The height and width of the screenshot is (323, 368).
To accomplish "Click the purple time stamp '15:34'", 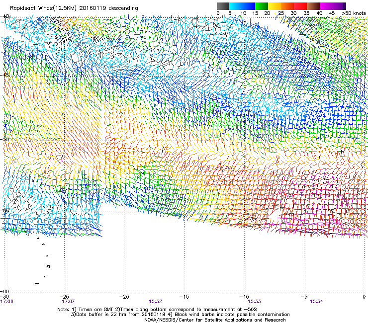I will (x=316, y=302).
